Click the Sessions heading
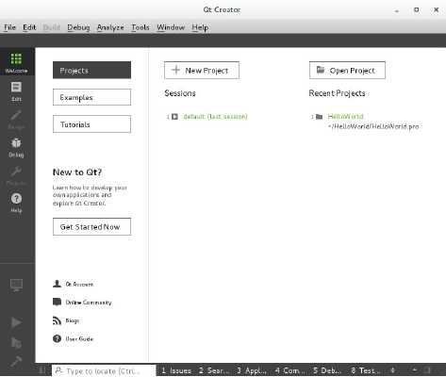The image size is (446, 377). tap(180, 93)
